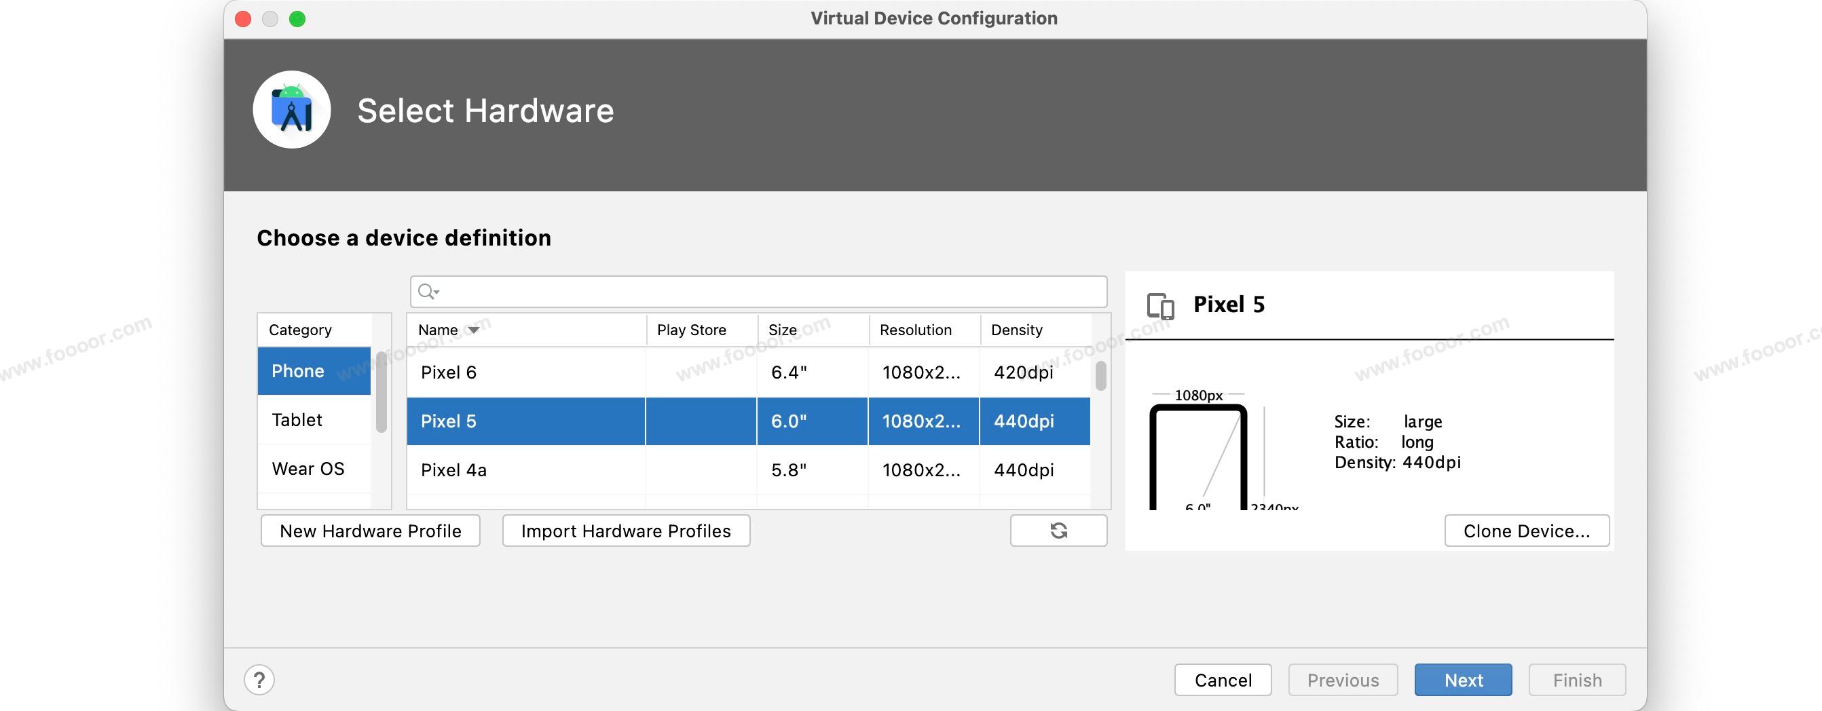The width and height of the screenshot is (1822, 711).
Task: Click the New Hardware Profile button
Action: click(x=370, y=531)
